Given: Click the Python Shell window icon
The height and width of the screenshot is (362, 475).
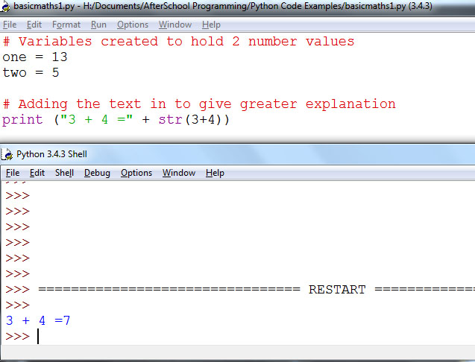Looking at the screenshot, I should click(7, 154).
